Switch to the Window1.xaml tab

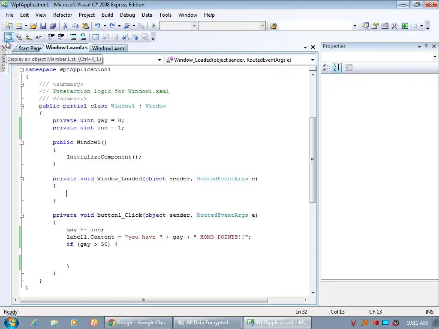[109, 48]
